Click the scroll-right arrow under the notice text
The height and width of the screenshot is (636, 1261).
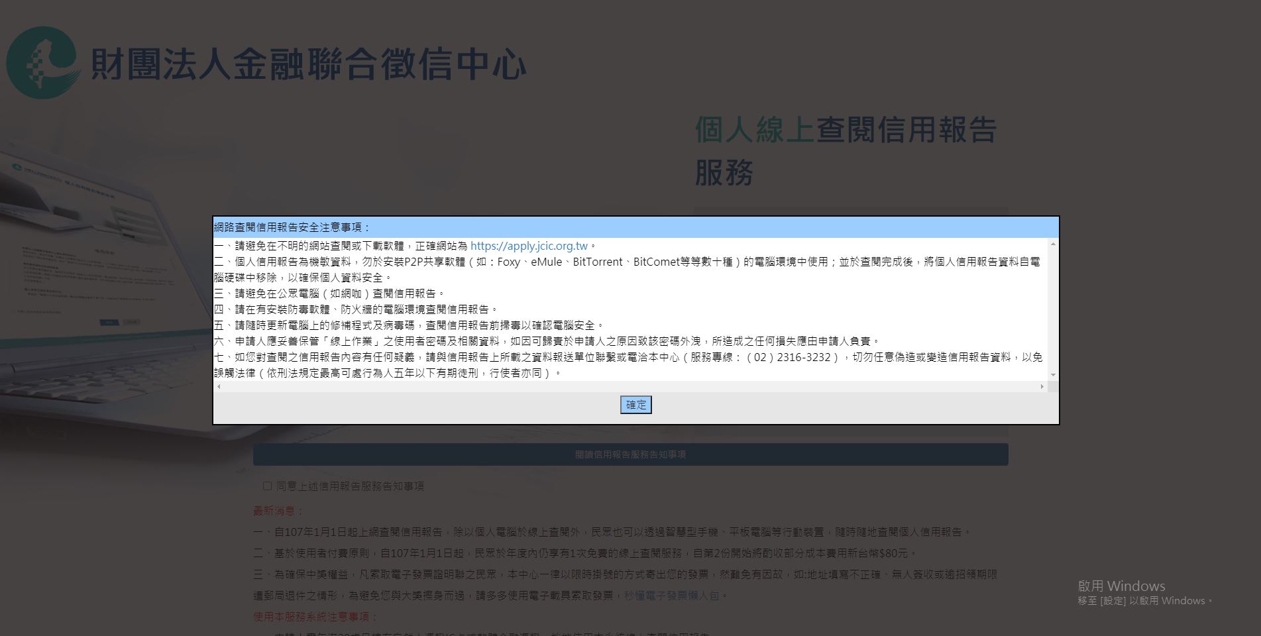click(x=1042, y=387)
